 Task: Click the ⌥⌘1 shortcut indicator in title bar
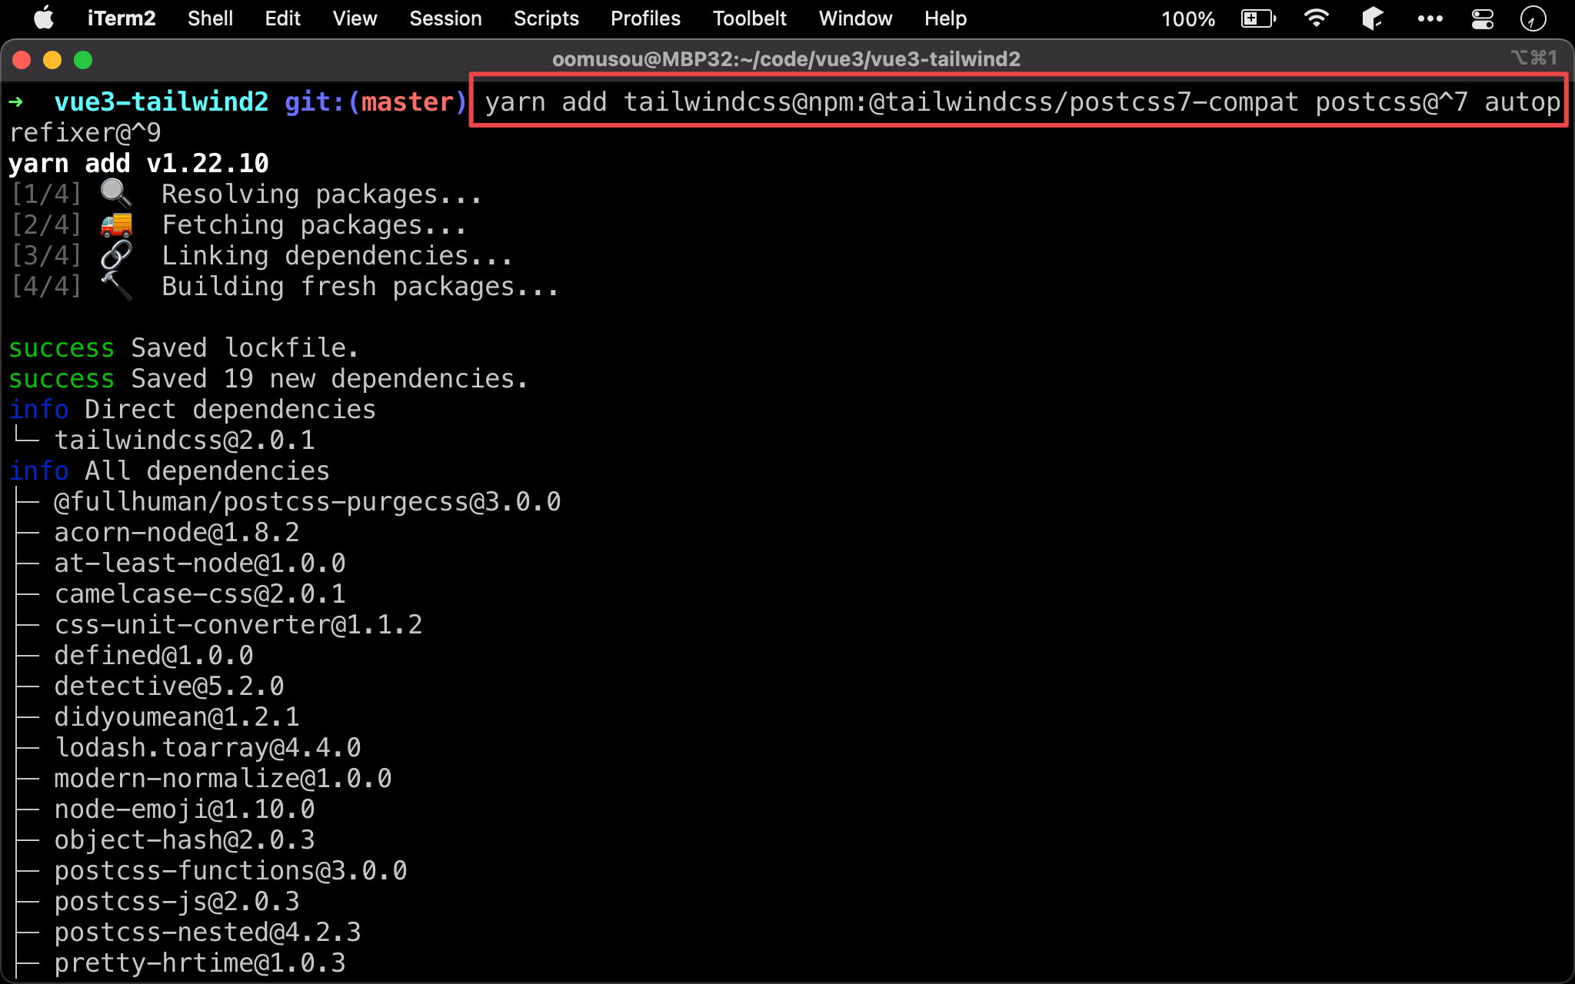[x=1534, y=58]
